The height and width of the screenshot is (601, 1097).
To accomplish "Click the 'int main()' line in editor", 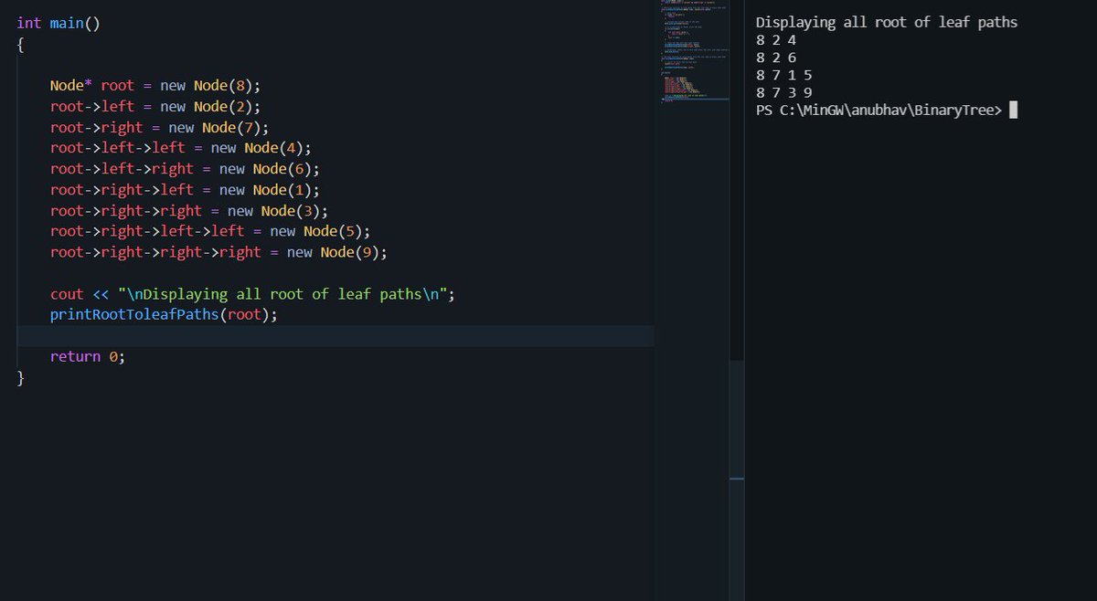I will [x=59, y=24].
